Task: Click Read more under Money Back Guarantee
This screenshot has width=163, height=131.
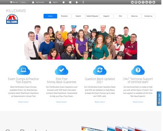Action: pyautogui.click(x=62, y=102)
